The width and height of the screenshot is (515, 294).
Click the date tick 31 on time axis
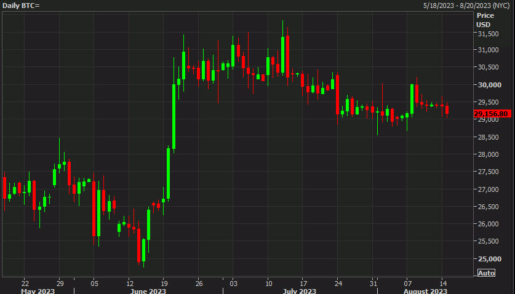click(x=373, y=284)
